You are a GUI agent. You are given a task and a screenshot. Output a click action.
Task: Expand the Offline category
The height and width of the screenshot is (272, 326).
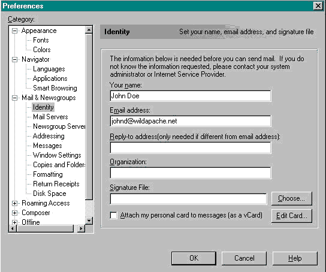tap(14, 222)
